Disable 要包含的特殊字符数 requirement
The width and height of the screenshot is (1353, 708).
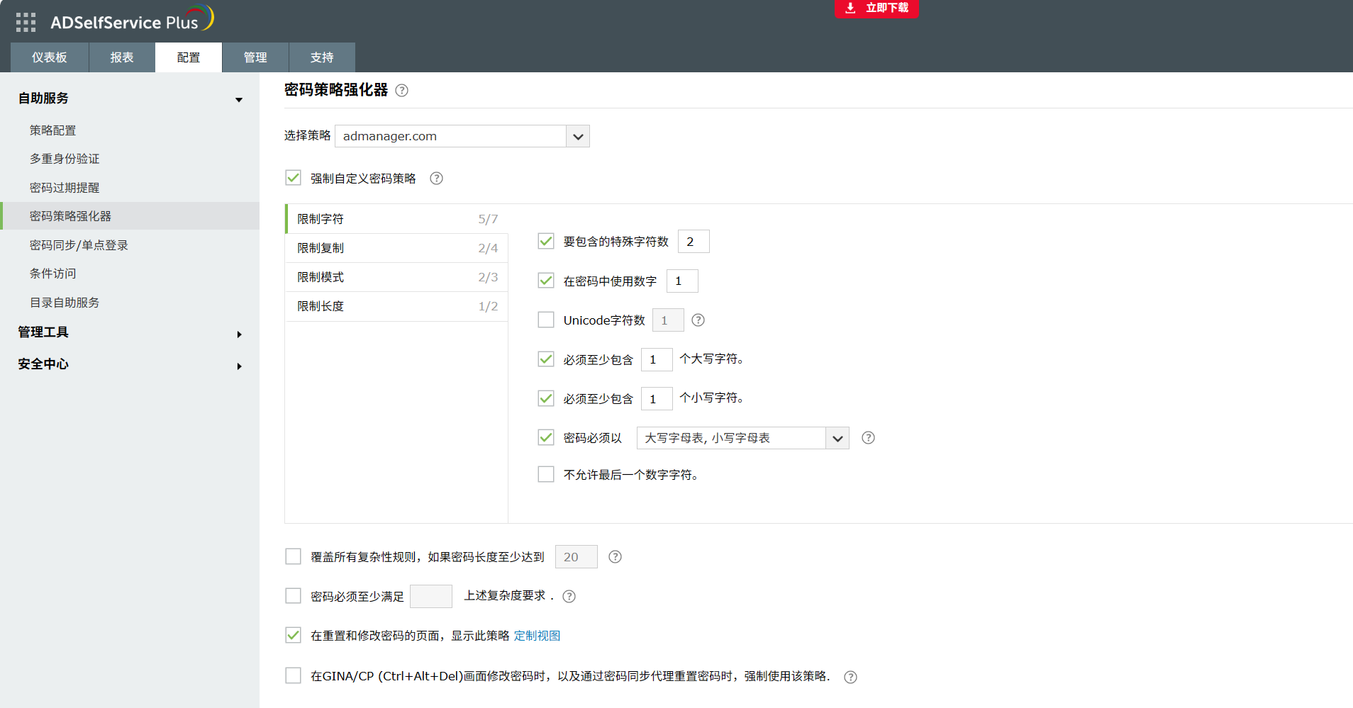[x=546, y=241]
